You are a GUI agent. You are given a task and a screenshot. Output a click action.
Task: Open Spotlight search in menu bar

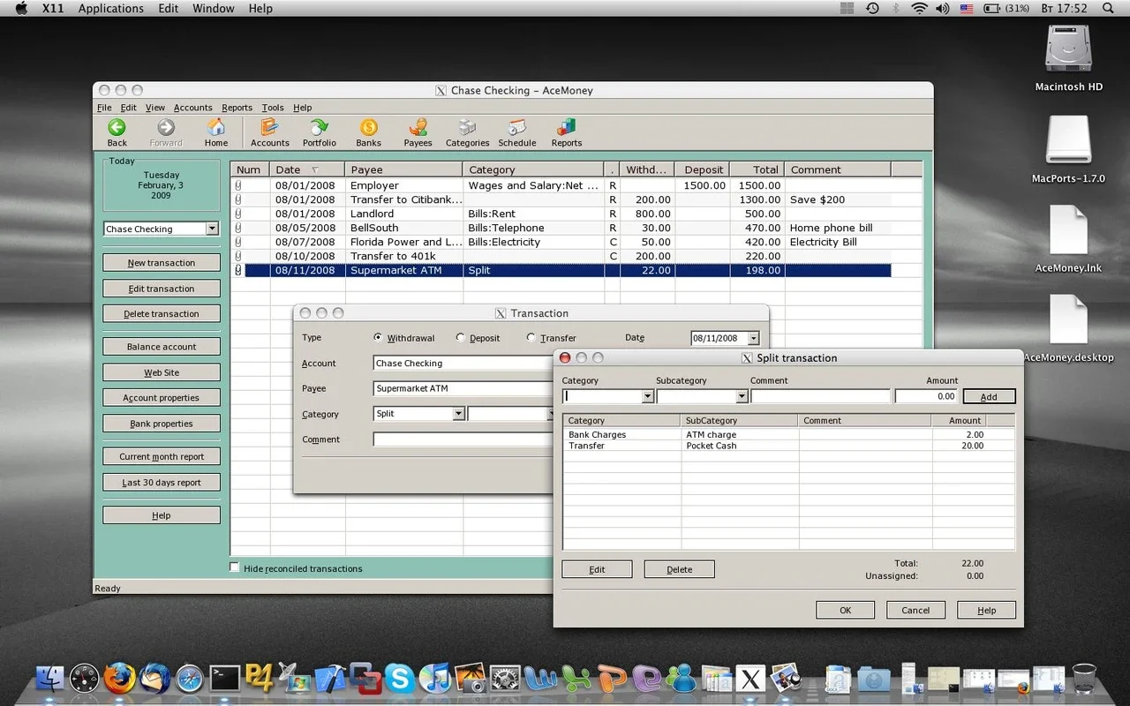coord(1109,8)
